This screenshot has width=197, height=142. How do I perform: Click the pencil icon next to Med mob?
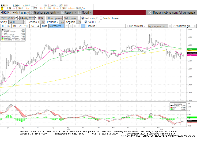(x=97, y=18)
